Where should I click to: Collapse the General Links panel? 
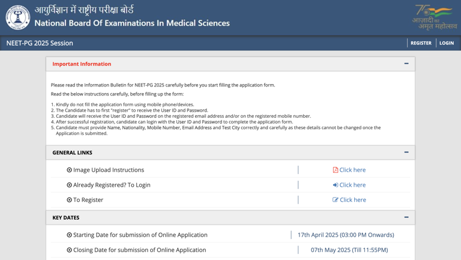(406, 153)
